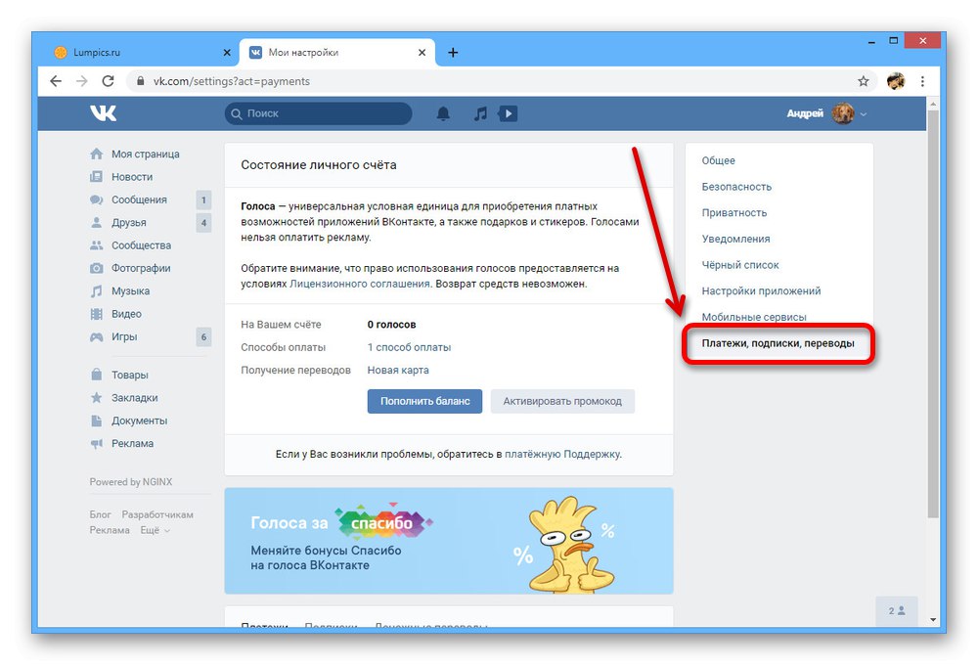Open Игры in the sidebar
The image size is (978, 665).
point(124,336)
